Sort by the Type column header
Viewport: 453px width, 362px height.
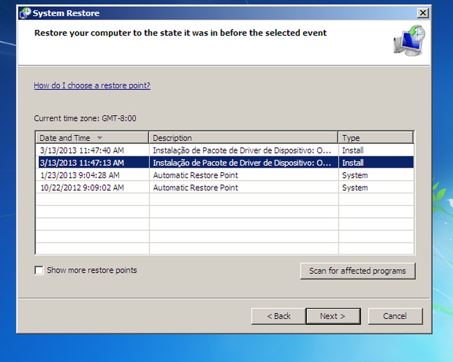point(376,138)
